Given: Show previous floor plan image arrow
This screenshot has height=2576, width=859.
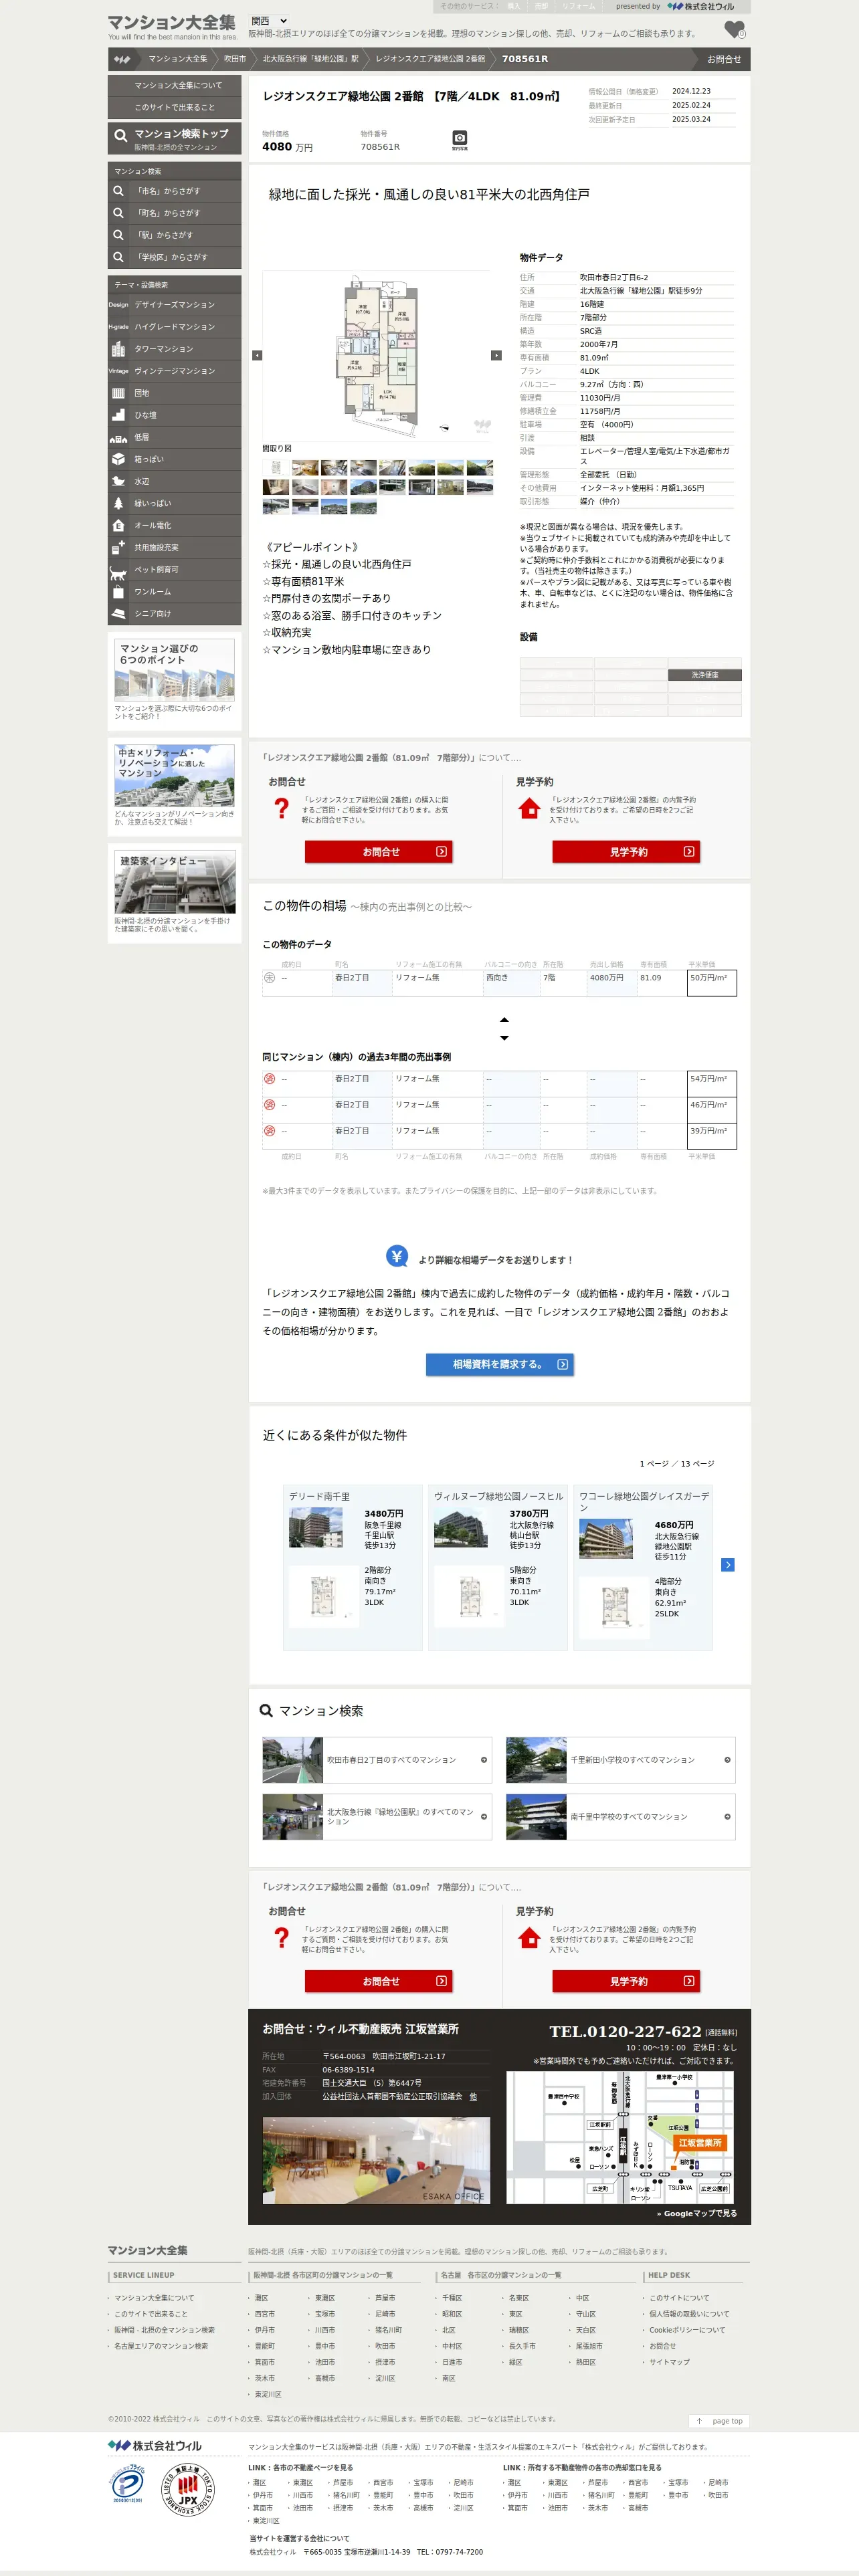Looking at the screenshot, I should [x=257, y=355].
